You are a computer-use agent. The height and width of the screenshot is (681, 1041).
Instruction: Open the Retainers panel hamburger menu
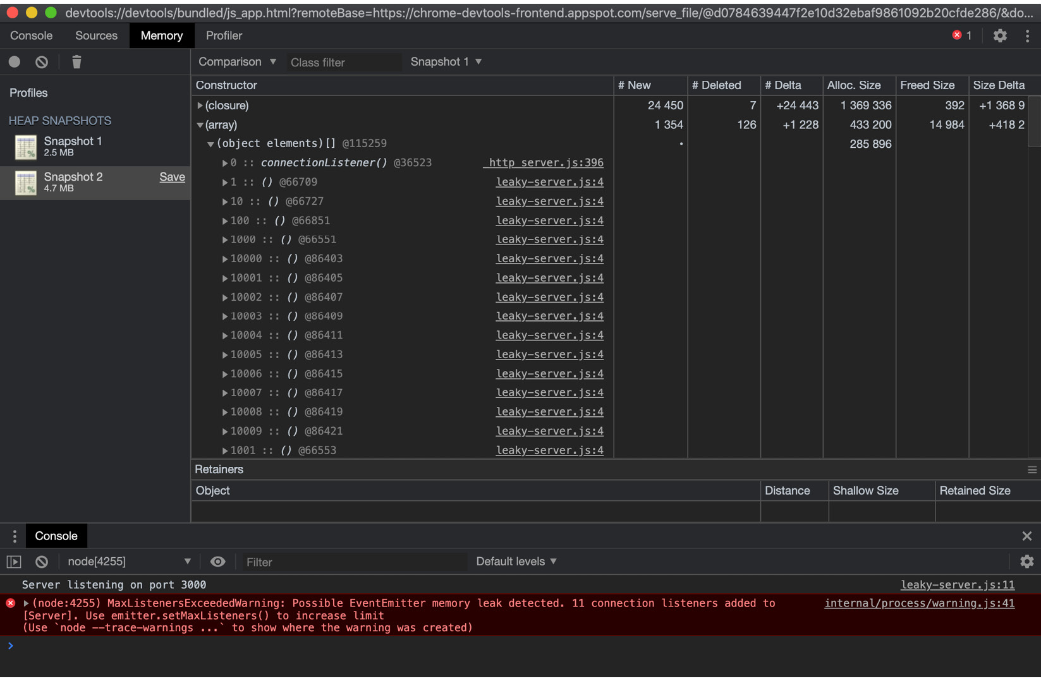1033,469
